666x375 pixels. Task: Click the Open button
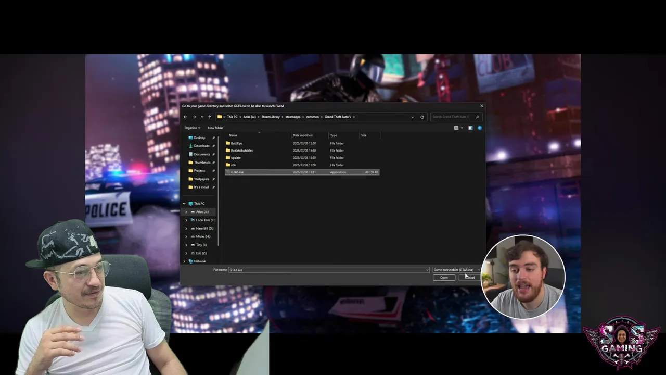tap(444, 278)
